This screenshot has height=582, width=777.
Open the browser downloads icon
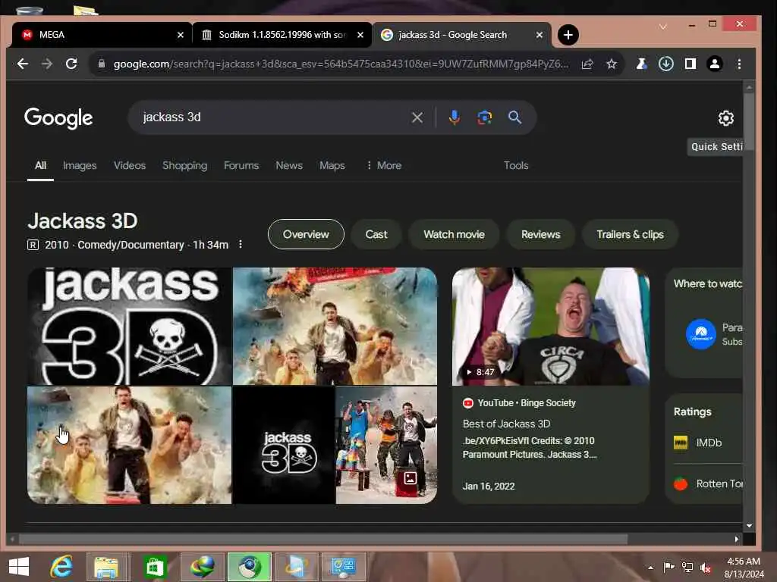pos(665,64)
